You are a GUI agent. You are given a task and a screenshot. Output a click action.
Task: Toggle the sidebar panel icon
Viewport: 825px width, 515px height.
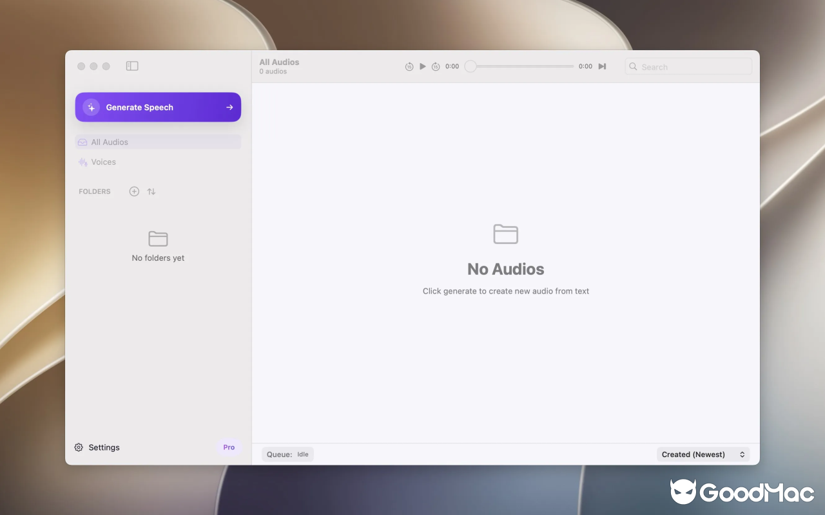(132, 66)
